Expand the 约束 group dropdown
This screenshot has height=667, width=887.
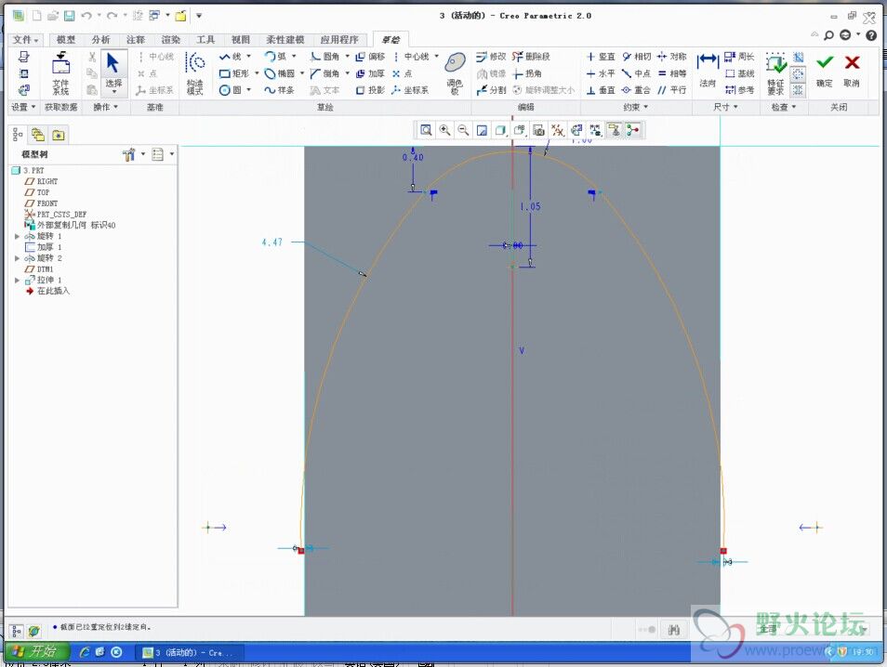tap(635, 107)
